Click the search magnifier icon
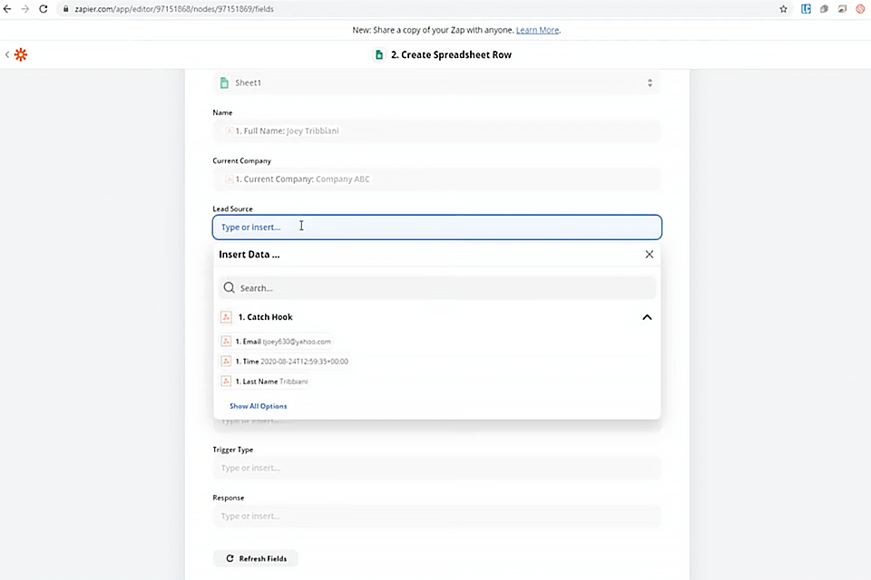Viewport: 871px width, 580px height. pyautogui.click(x=229, y=287)
